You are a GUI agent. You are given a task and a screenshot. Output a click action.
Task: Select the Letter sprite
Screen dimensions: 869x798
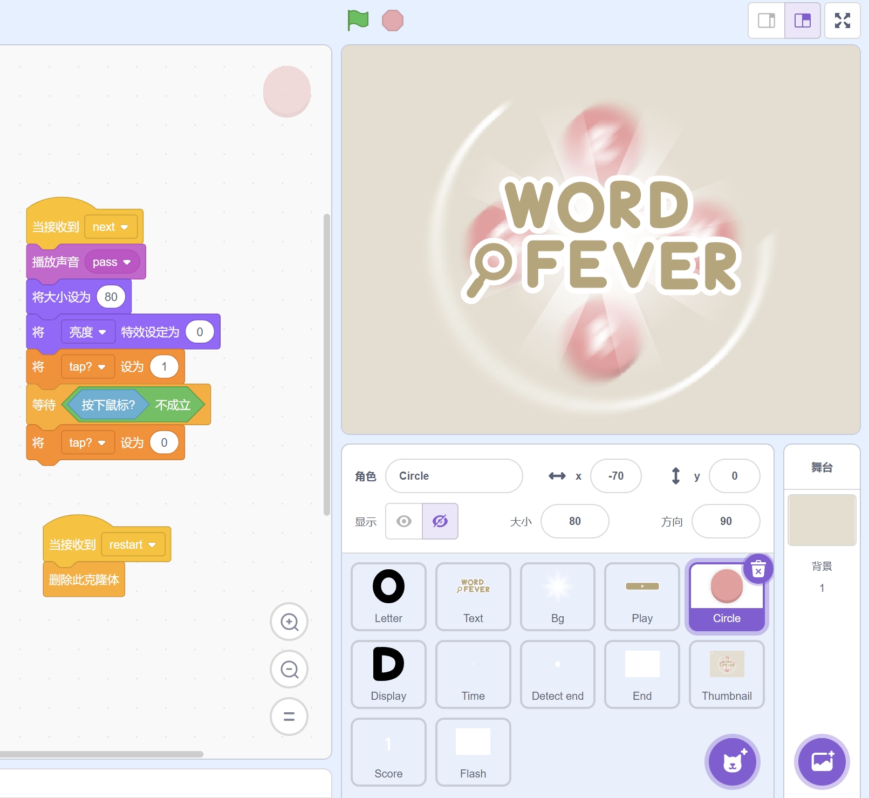388,596
